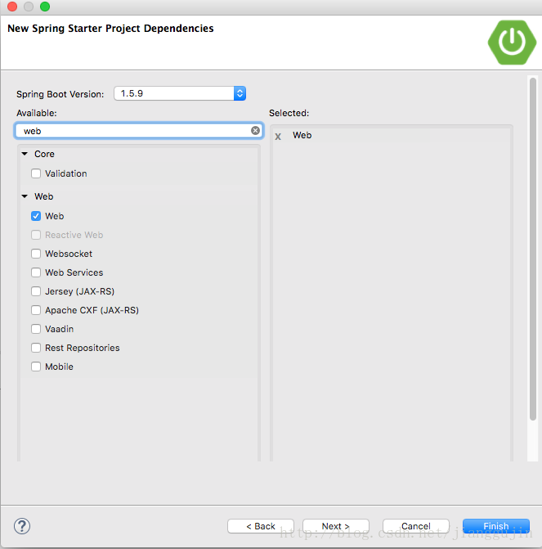
Task: Tick the greyed Reactive Web checkbox
Action: 36,235
